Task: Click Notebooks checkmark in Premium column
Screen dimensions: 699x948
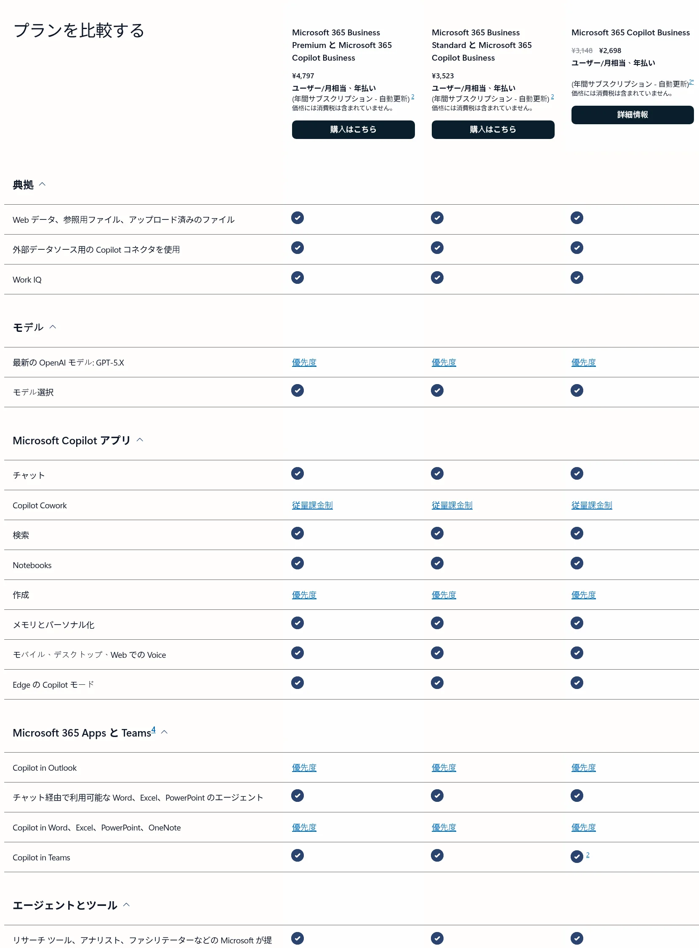Action: pos(298,563)
